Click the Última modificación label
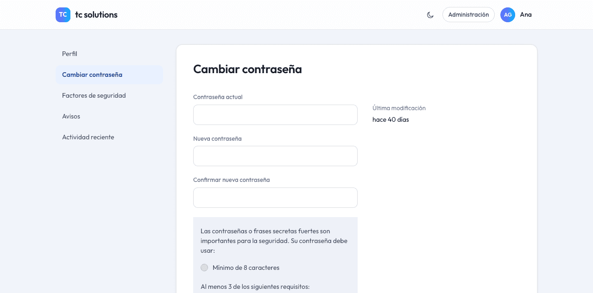 click(399, 108)
